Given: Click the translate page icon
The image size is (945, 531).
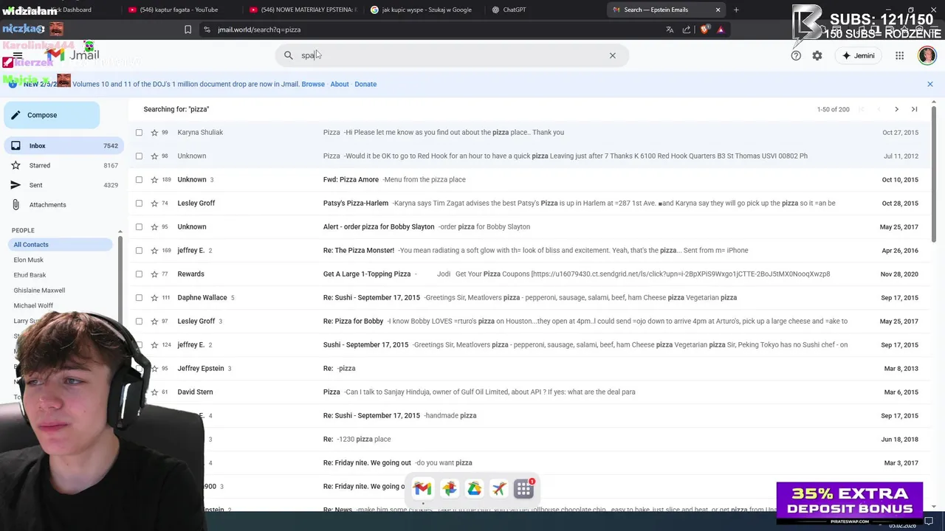Looking at the screenshot, I should pos(670,29).
